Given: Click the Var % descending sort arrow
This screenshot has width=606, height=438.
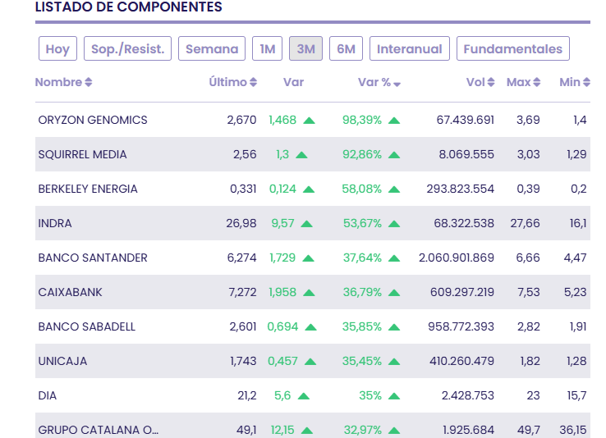Looking at the screenshot, I should pyautogui.click(x=397, y=84).
